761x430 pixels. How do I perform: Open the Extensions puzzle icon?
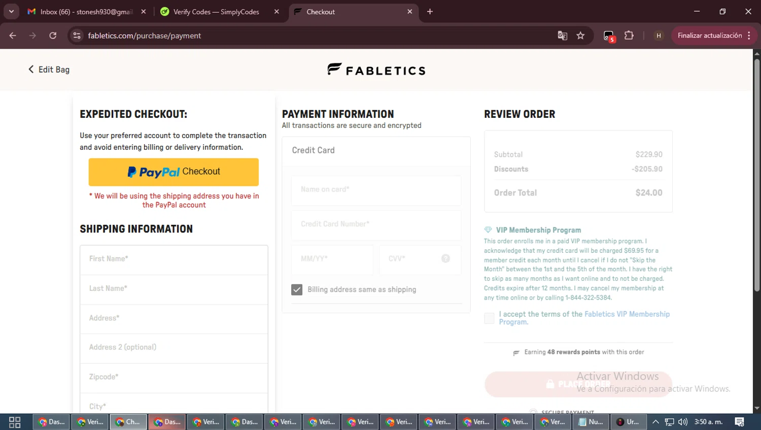click(629, 36)
